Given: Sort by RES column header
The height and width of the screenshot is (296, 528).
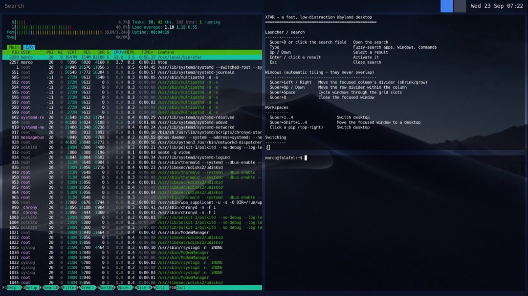Looking at the screenshot, I should pyautogui.click(x=87, y=52).
